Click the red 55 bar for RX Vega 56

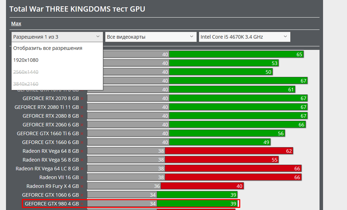pyautogui.click(x=222, y=160)
